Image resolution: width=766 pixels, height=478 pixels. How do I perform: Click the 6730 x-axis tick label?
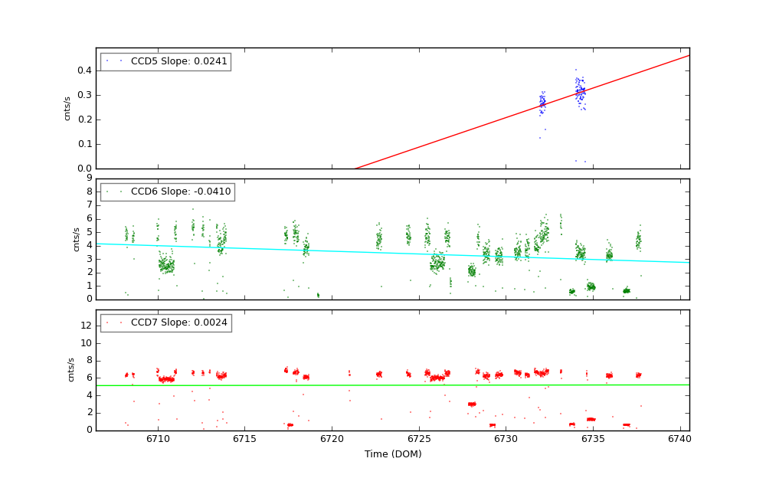pyautogui.click(x=506, y=439)
